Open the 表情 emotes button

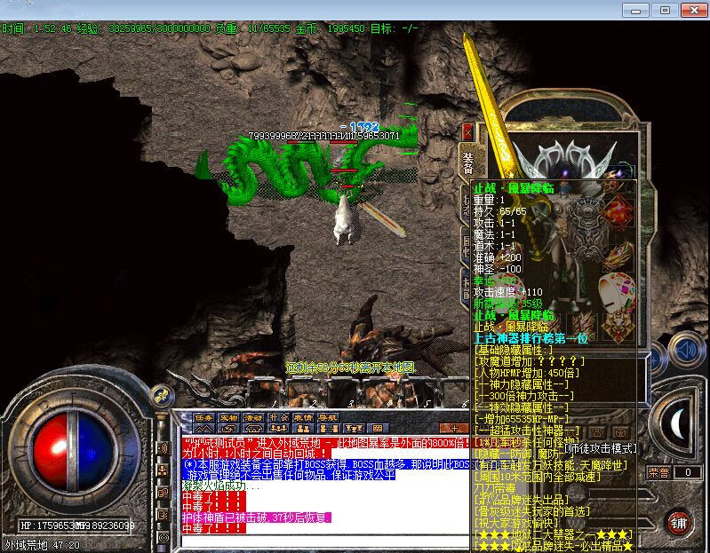[x=303, y=417]
